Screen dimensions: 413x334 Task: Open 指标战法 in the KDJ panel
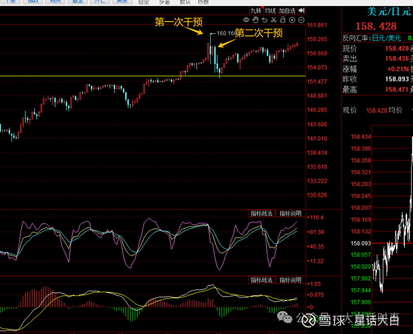point(261,213)
